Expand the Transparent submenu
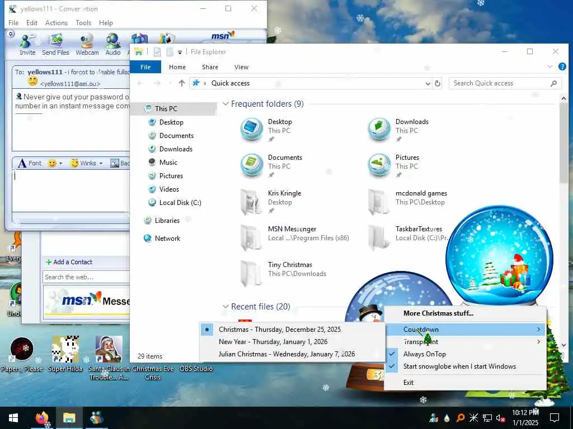This screenshot has height=429, width=573. click(x=465, y=342)
